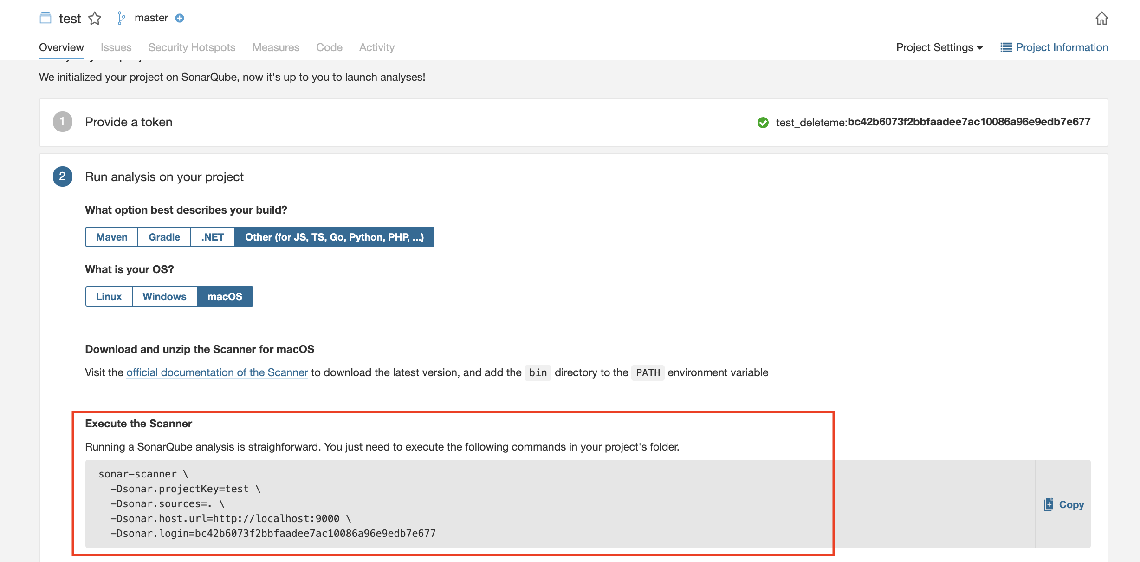Click the 'bin' code label
The image size is (1140, 562).
pyautogui.click(x=538, y=373)
